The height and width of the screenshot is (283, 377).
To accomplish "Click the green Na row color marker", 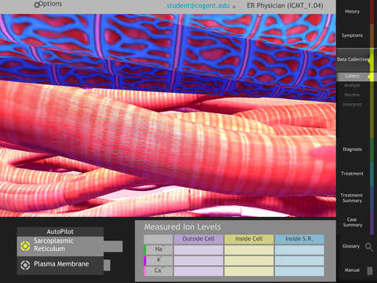I will click(145, 250).
